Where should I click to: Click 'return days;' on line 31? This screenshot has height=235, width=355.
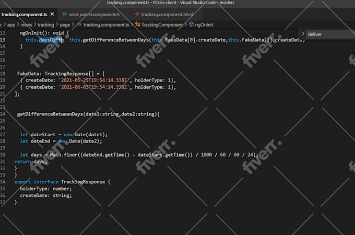pos(31,162)
